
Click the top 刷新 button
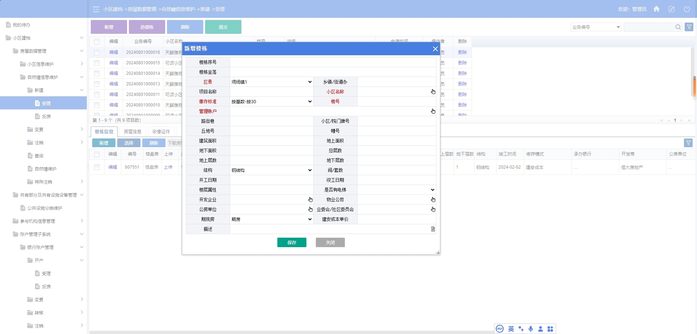[x=185, y=27]
